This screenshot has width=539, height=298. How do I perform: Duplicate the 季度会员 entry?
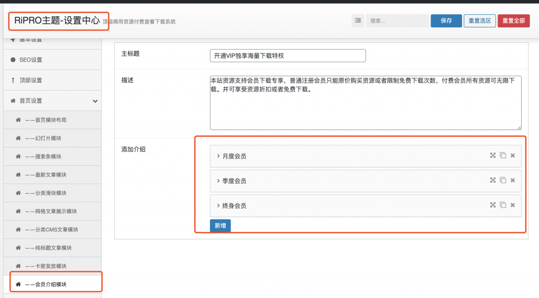503,180
